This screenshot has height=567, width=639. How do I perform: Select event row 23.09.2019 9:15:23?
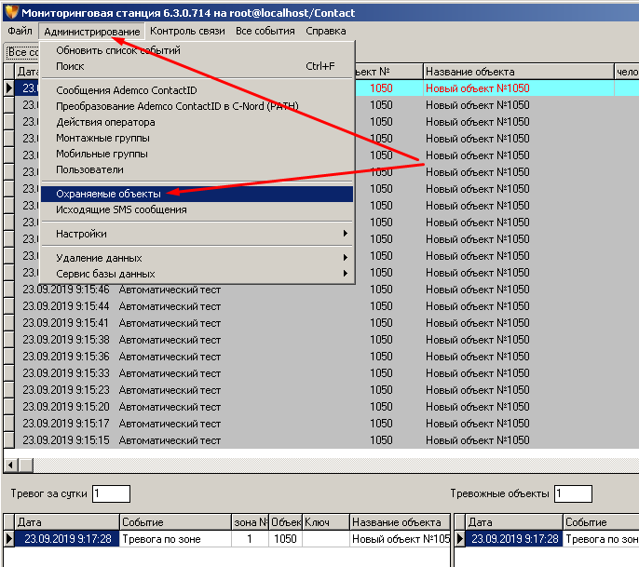click(327, 390)
